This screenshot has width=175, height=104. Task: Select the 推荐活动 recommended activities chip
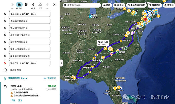pos(154,5)
